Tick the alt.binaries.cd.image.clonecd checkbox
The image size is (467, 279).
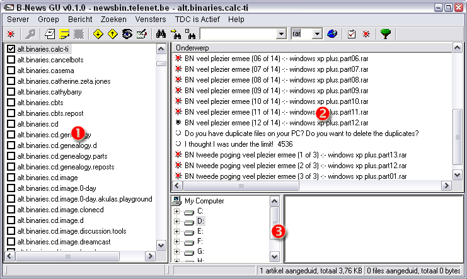[x=11, y=210]
